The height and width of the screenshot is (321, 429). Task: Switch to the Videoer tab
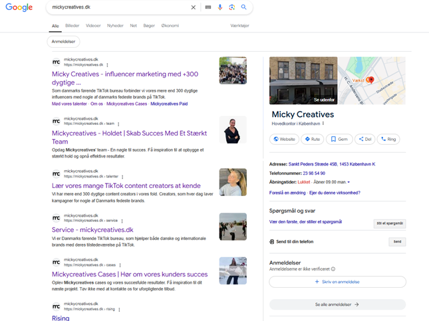(93, 26)
